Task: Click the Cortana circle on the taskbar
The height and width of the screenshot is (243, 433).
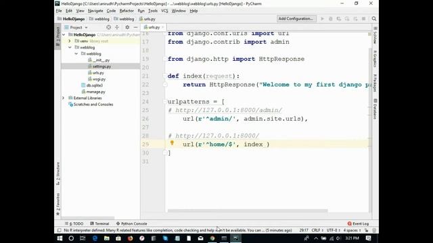Action: pos(71,238)
